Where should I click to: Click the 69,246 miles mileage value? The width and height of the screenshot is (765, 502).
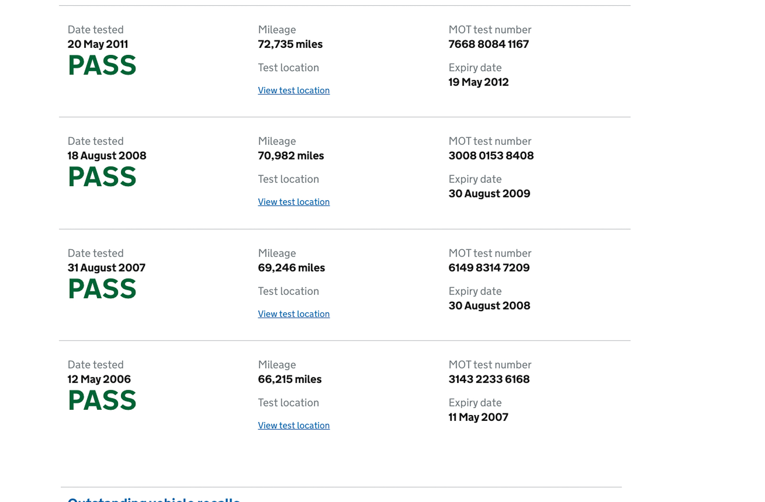(291, 268)
